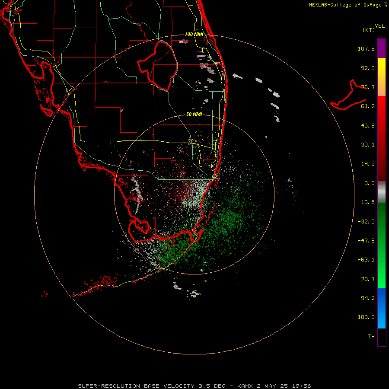Click the VEL legend title
Screen dimensions: 389x389
point(379,26)
